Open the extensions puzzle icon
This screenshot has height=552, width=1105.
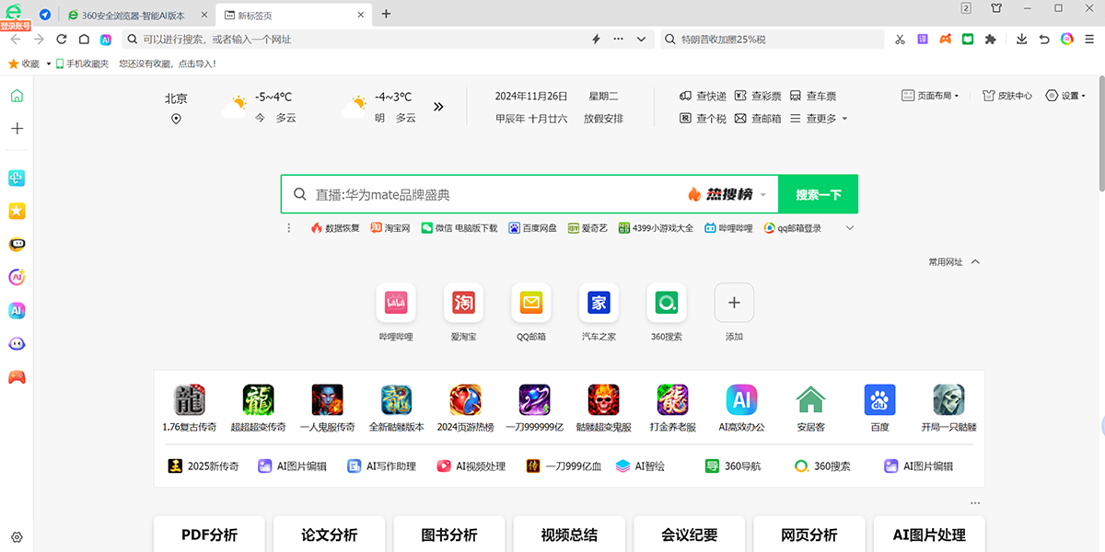coord(990,39)
